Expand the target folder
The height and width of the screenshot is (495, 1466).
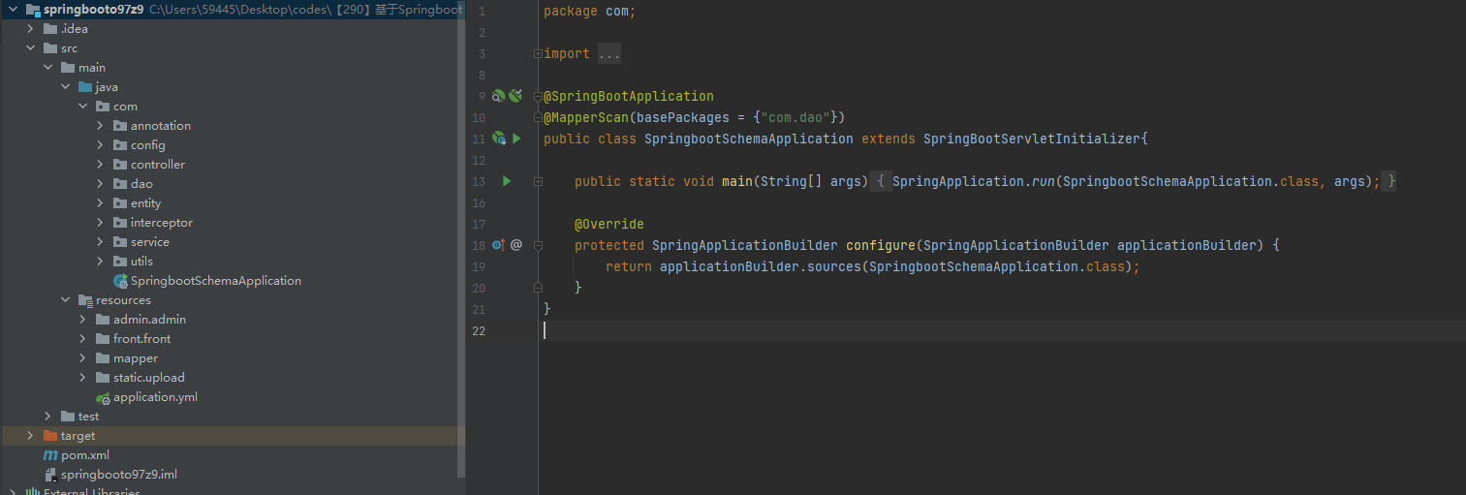click(30, 436)
